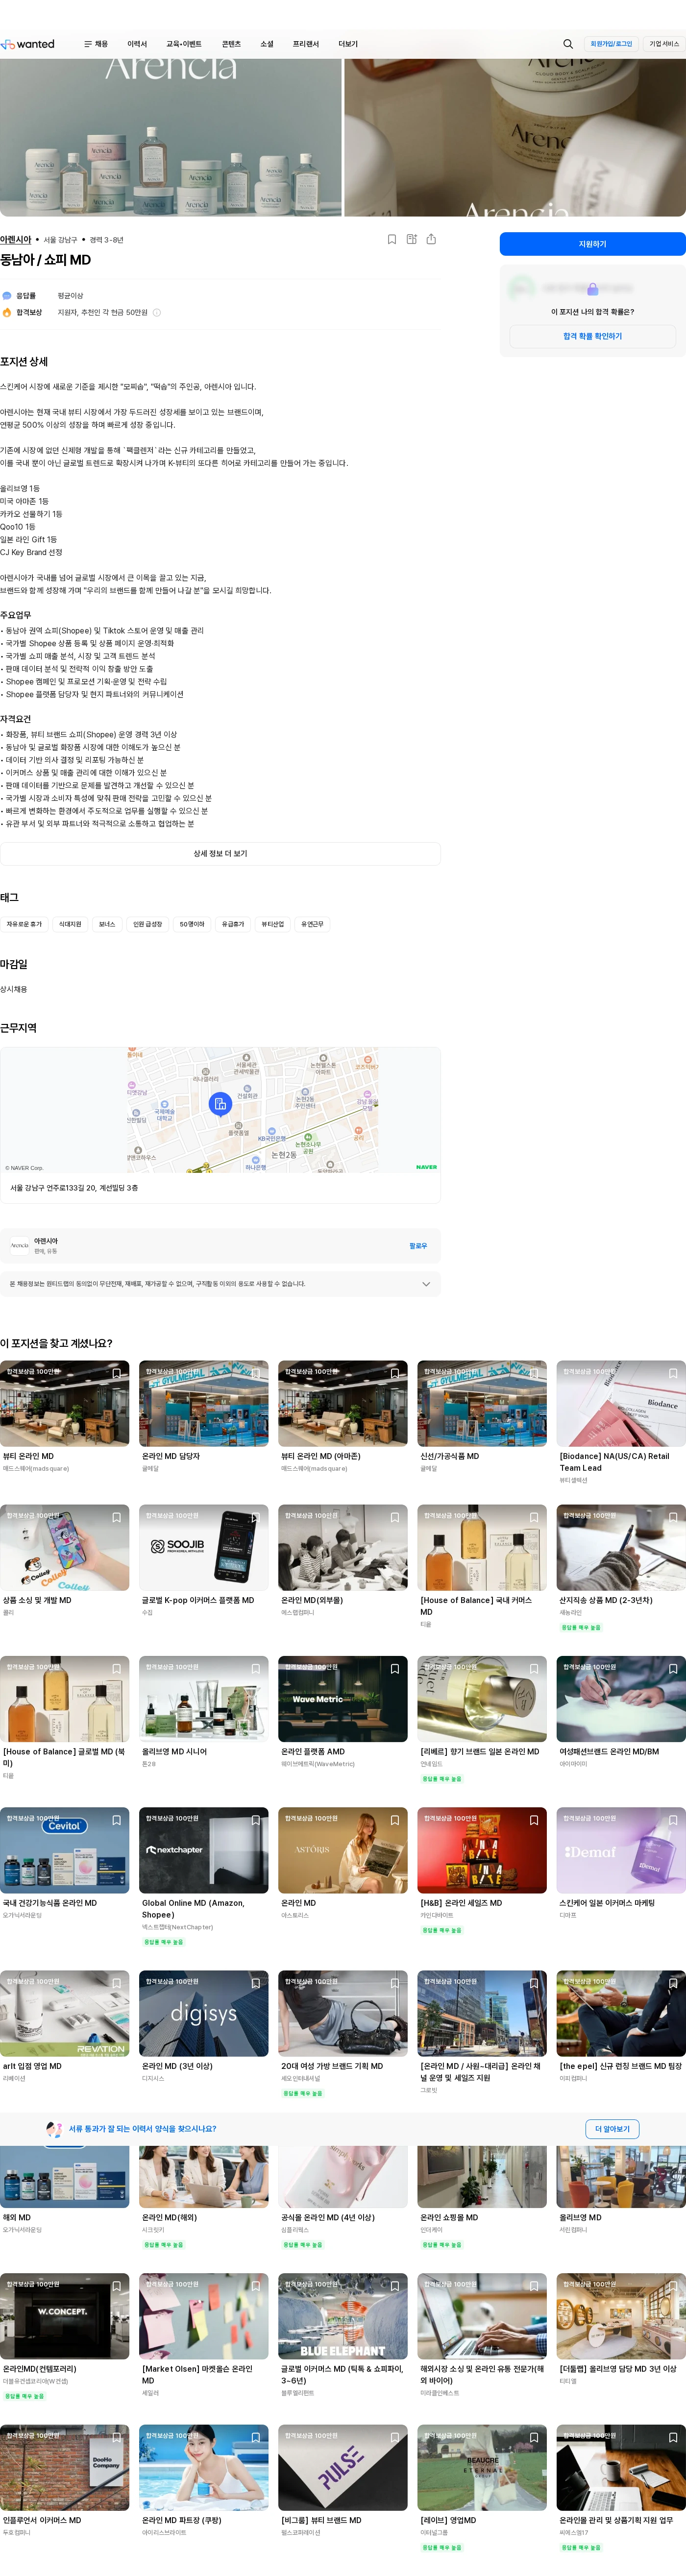Bookmark the 온라인 MD(외부몰) card
The image size is (686, 2576).
tap(395, 1518)
